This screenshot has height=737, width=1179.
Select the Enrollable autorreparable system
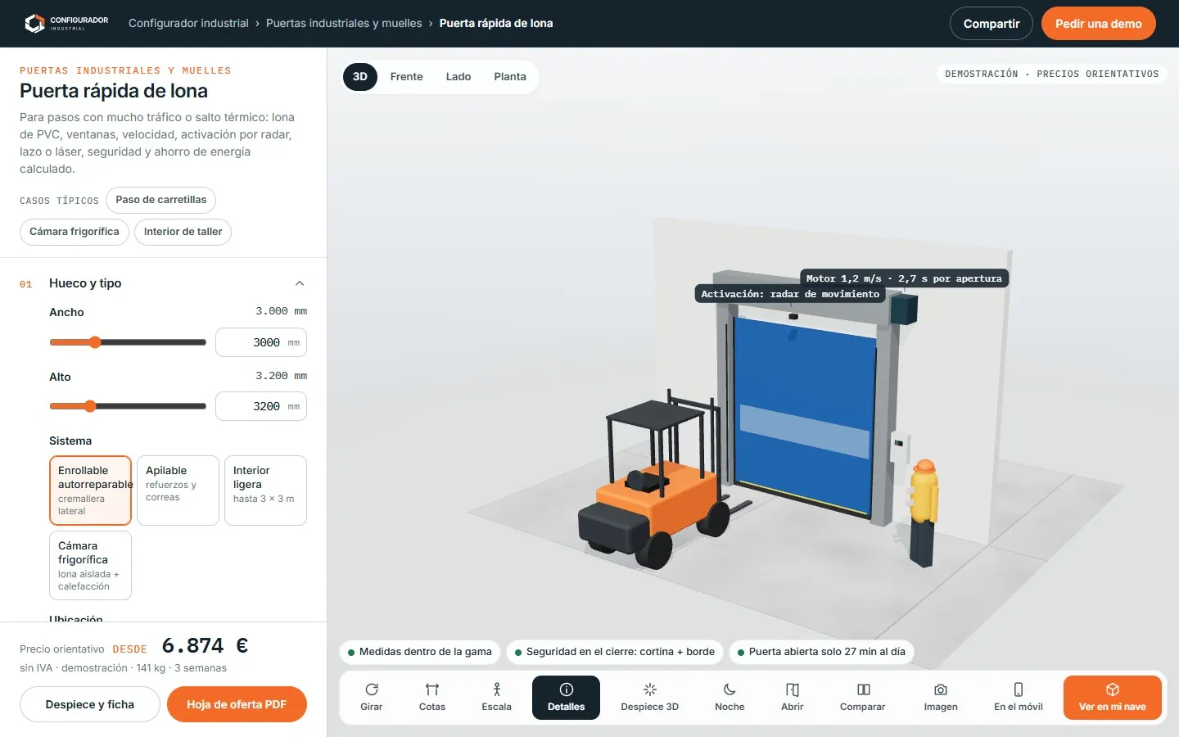[x=90, y=491]
